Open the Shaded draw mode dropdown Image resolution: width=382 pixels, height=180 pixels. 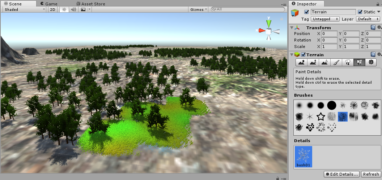24,9
